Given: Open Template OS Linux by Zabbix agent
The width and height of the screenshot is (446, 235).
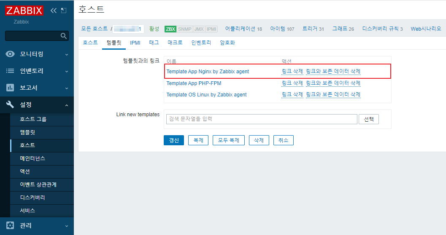Looking at the screenshot, I should tap(206, 94).
